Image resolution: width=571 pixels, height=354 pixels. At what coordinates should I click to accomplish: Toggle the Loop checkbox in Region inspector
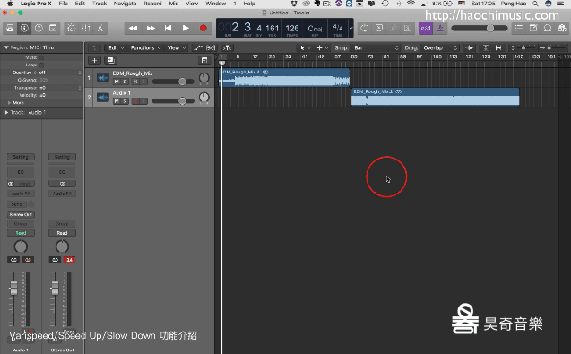(41, 65)
